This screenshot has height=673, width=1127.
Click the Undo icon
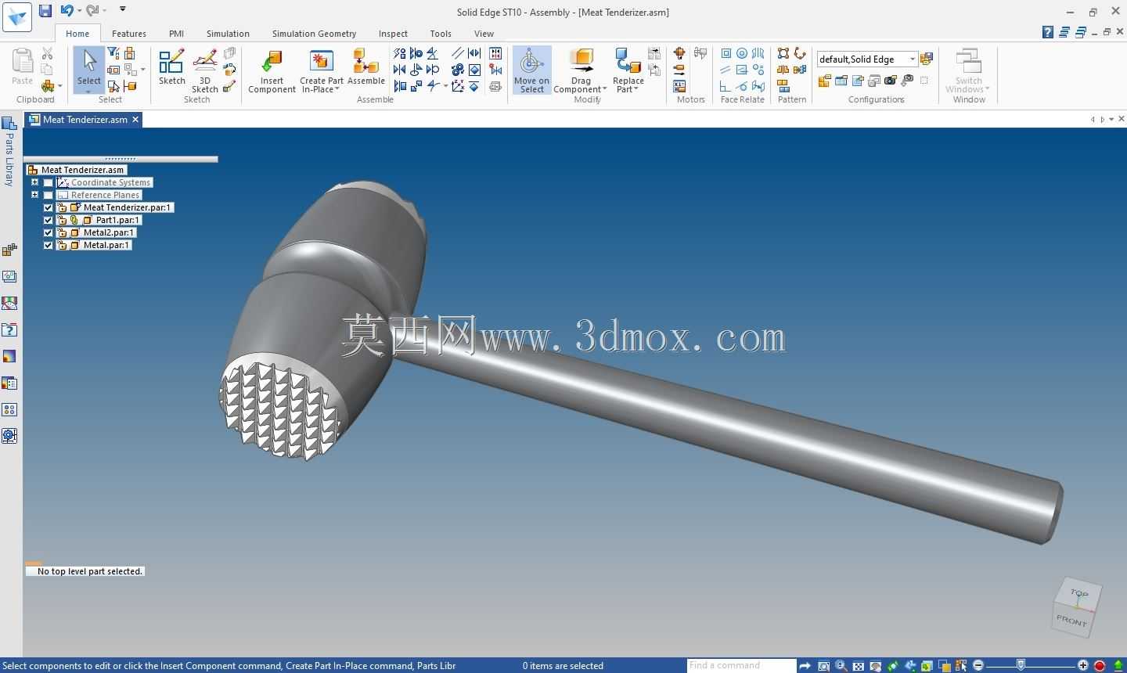[67, 10]
